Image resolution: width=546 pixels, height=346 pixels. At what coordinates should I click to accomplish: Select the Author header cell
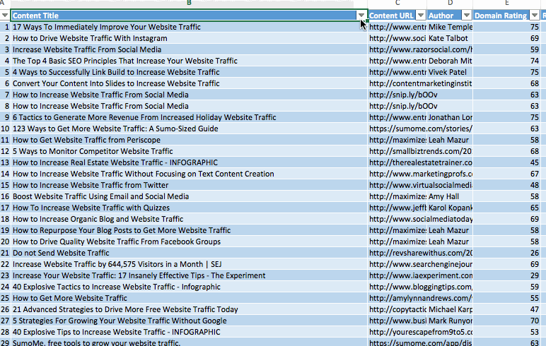pos(450,16)
